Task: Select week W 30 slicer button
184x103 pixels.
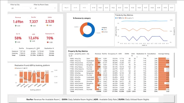Action: [x=165, y=8]
